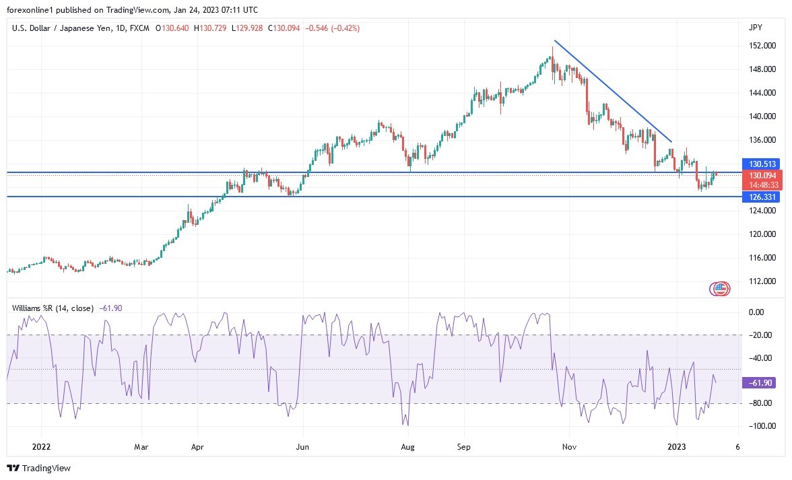The image size is (792, 480).
Task: Click the blue resistance price label 130.513
Action: click(x=764, y=164)
